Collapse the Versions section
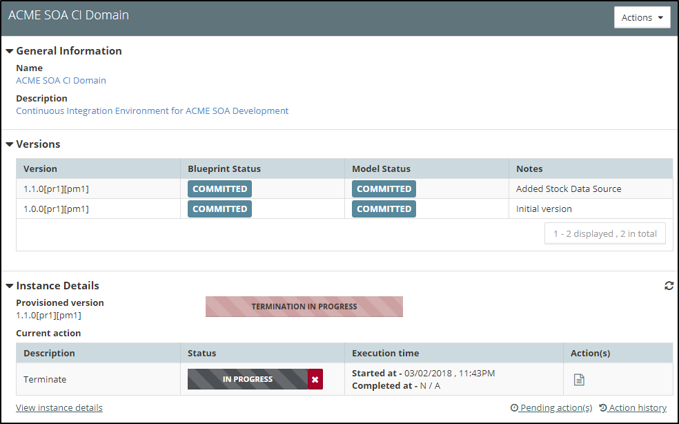The image size is (679, 424). coord(10,144)
